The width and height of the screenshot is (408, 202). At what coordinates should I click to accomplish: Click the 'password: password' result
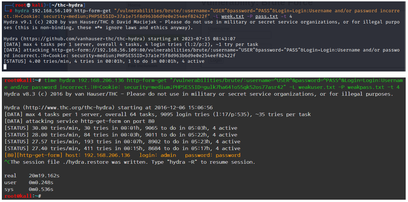coord(213,155)
